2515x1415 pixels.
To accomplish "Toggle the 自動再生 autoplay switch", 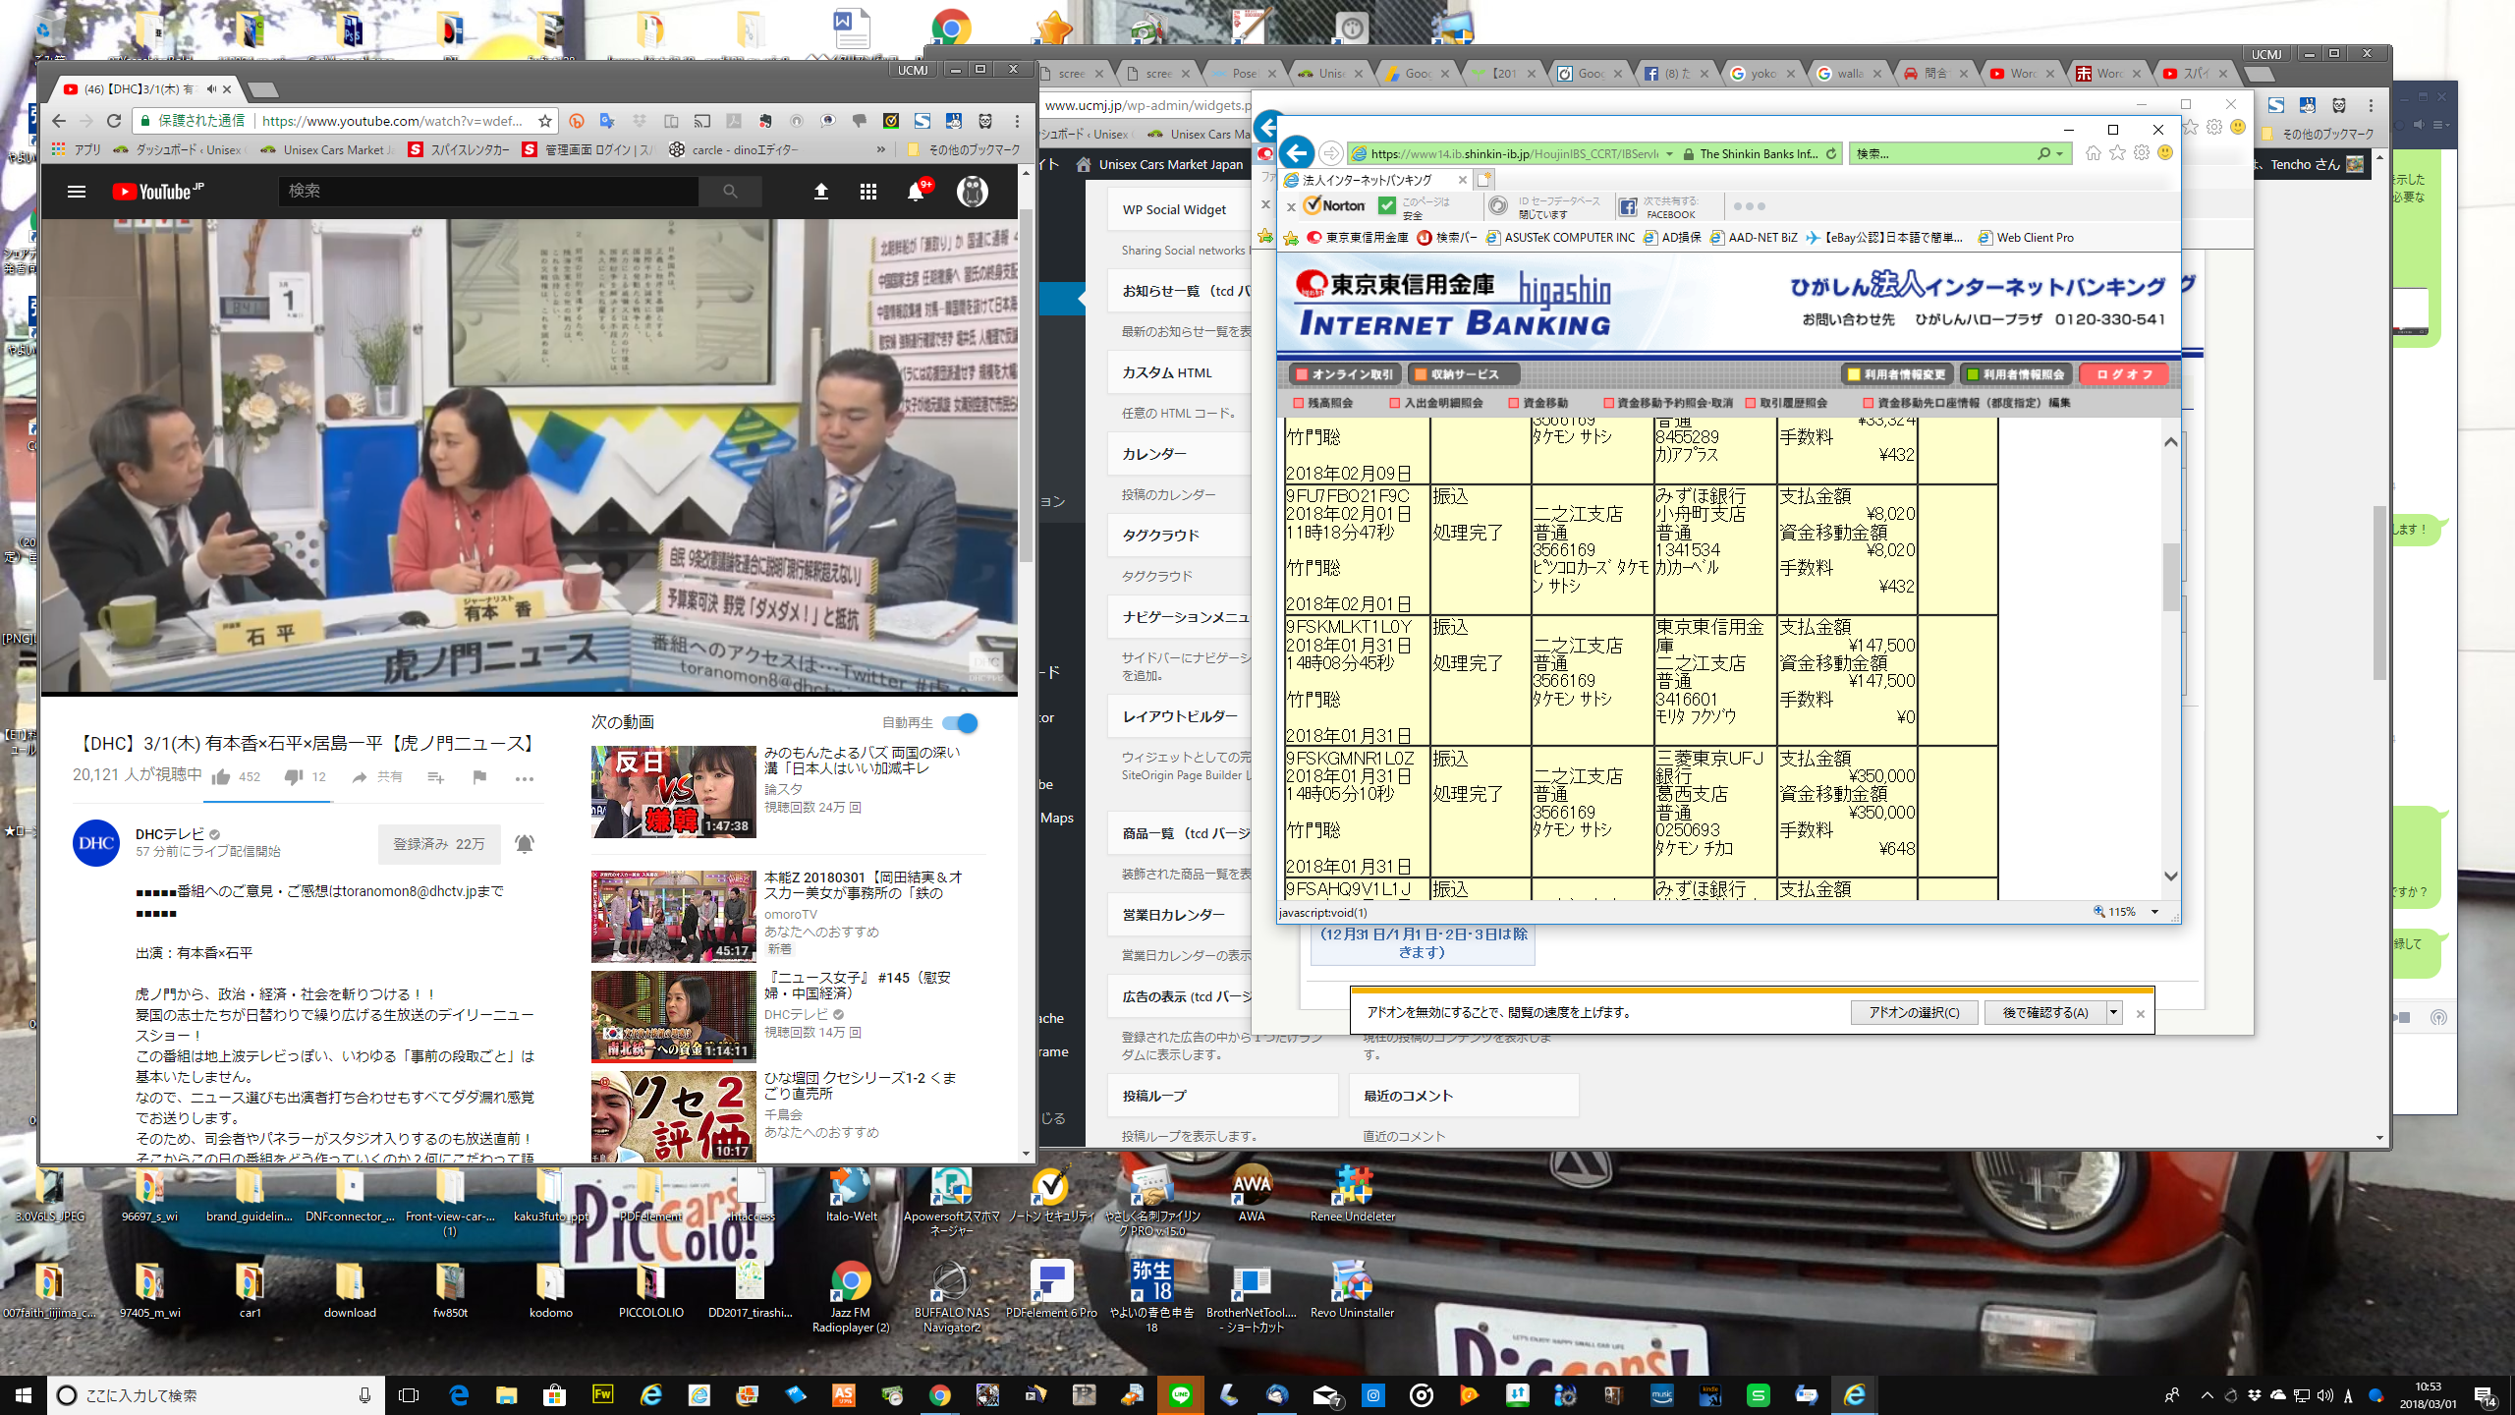I will click(960, 723).
